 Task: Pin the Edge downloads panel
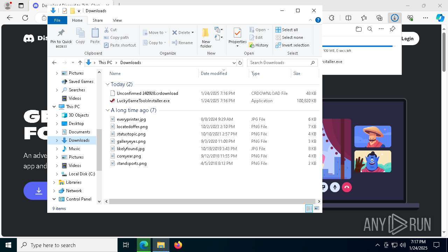(x=393, y=29)
